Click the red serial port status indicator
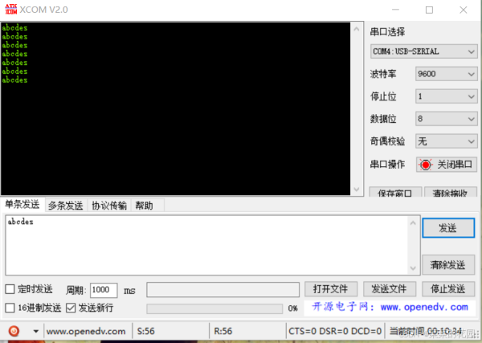 click(x=426, y=165)
